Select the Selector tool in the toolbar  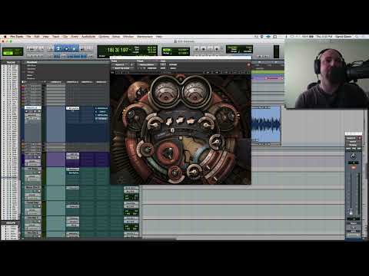tap(66, 48)
